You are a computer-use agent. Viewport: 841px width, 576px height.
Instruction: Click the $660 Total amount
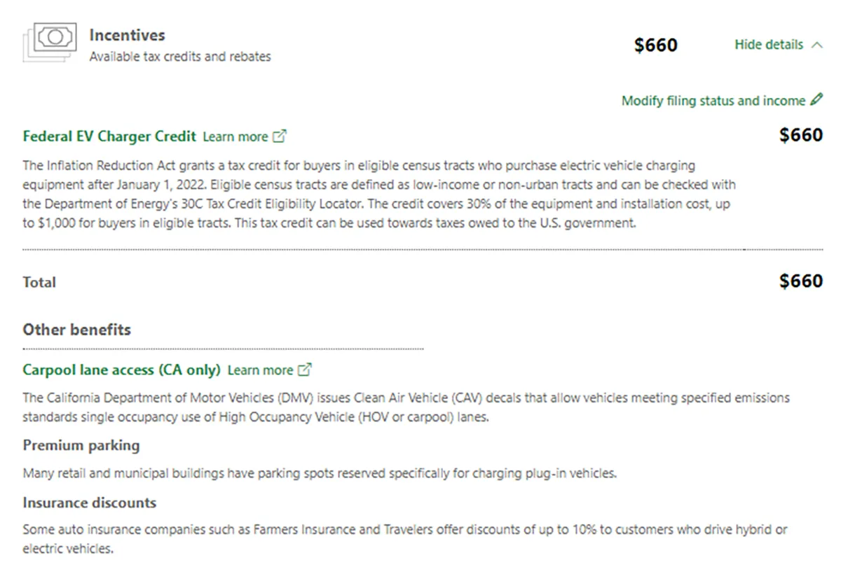click(x=801, y=281)
